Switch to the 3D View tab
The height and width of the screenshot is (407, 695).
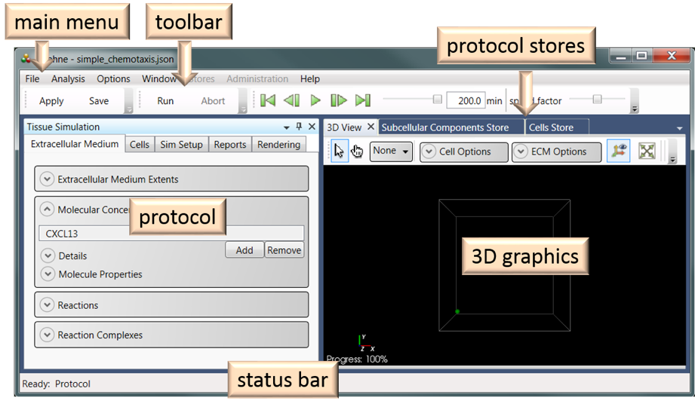(344, 127)
